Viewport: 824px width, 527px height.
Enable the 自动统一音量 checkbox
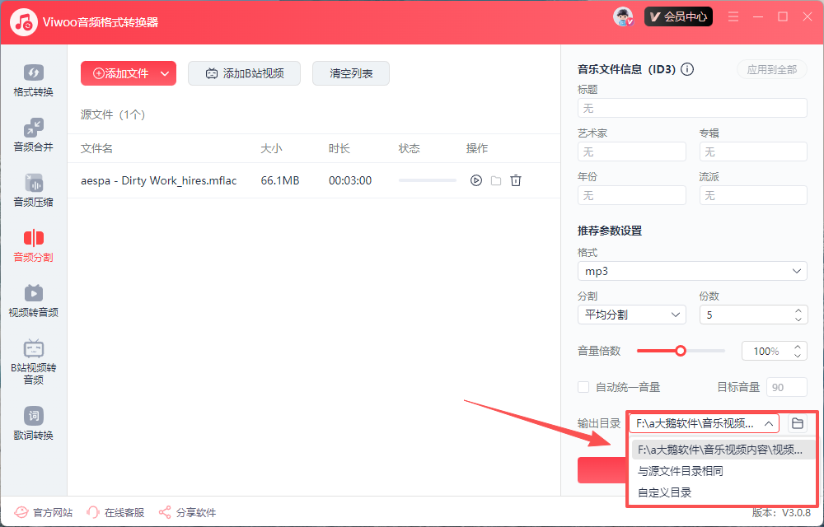(583, 387)
